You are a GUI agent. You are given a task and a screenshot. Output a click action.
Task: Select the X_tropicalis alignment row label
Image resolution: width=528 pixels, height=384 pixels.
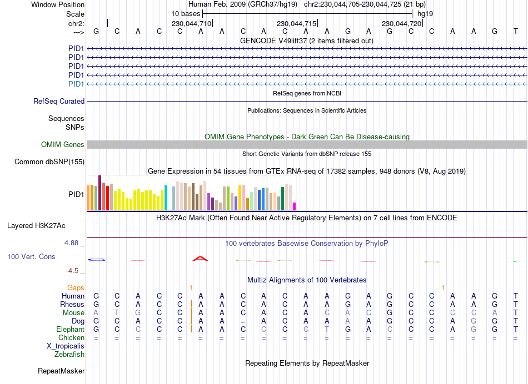[66, 346]
